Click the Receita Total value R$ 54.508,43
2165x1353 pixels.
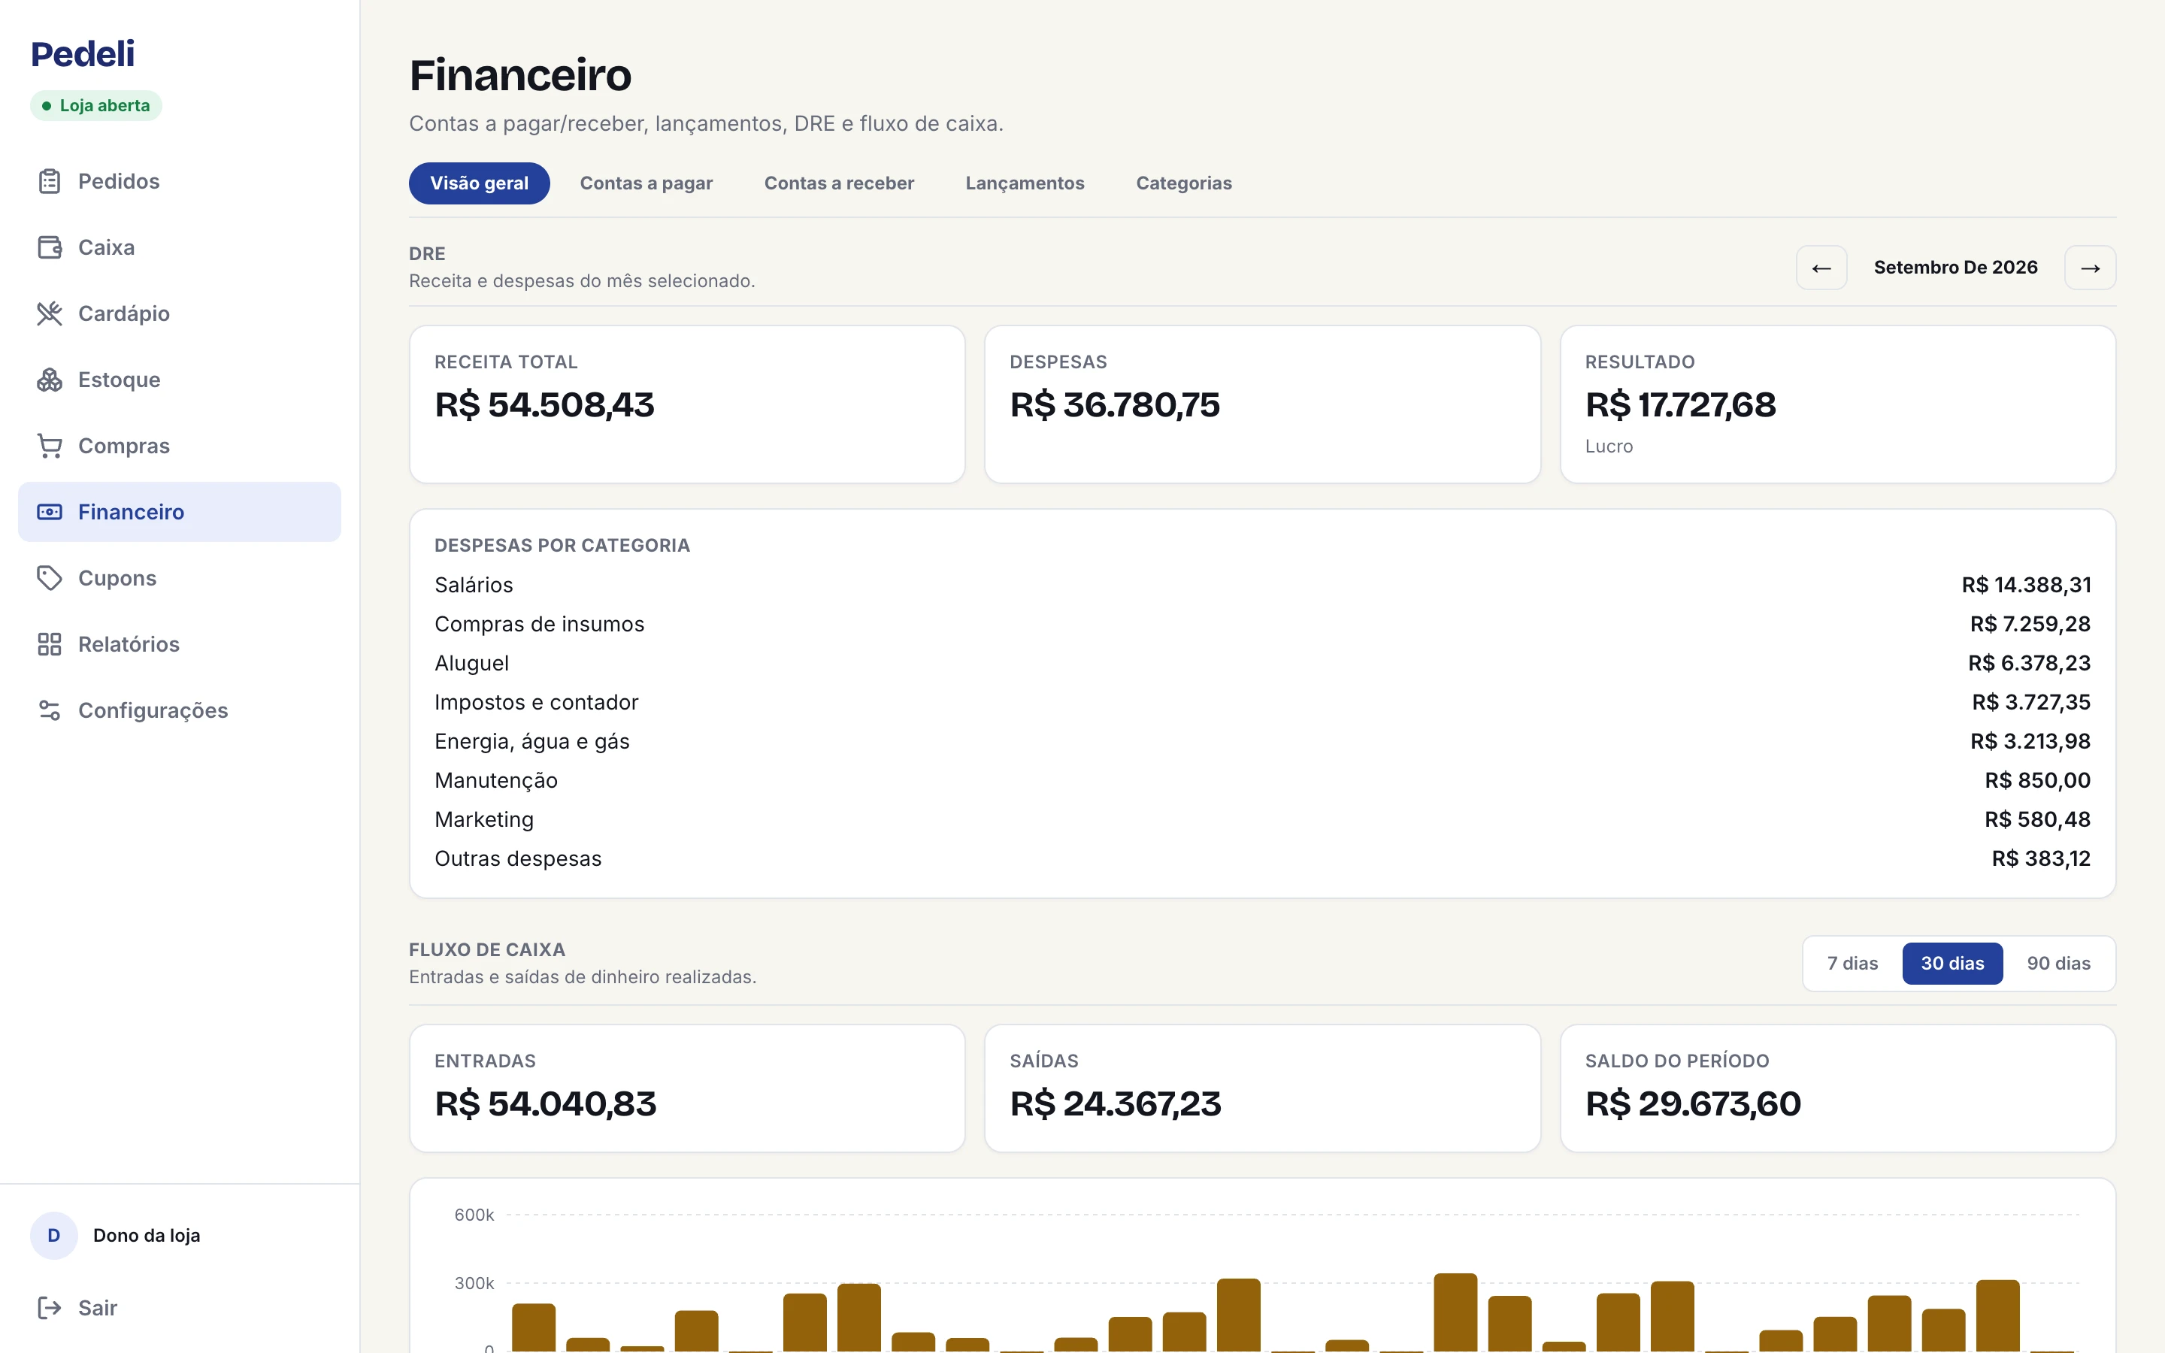point(545,404)
